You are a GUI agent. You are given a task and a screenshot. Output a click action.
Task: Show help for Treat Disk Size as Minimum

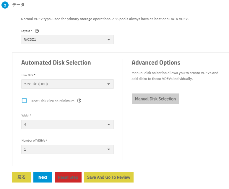coord(79,101)
